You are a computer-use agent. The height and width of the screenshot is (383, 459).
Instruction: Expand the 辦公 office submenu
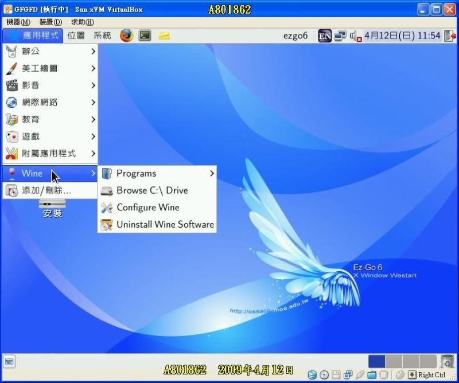coord(50,52)
